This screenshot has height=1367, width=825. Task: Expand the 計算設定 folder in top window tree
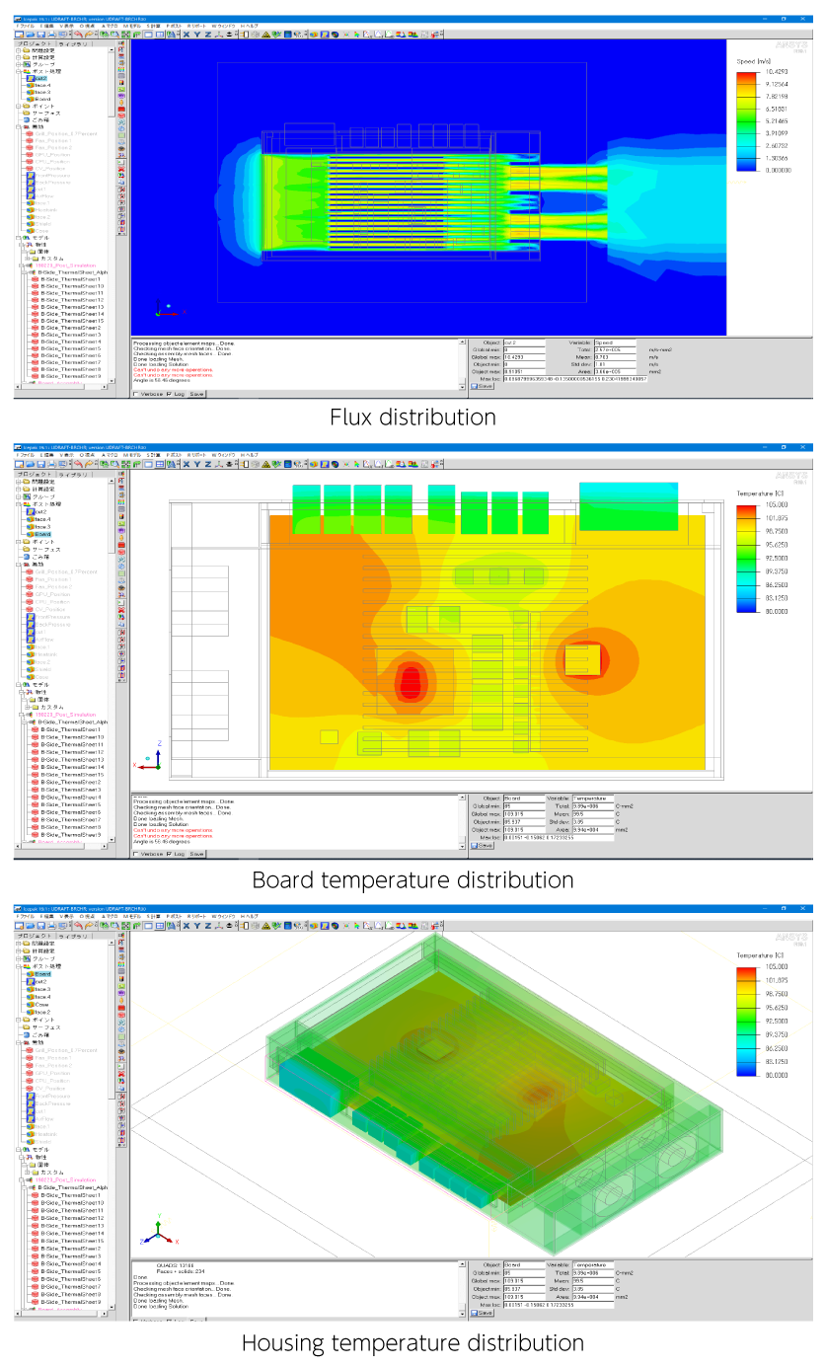(19, 57)
